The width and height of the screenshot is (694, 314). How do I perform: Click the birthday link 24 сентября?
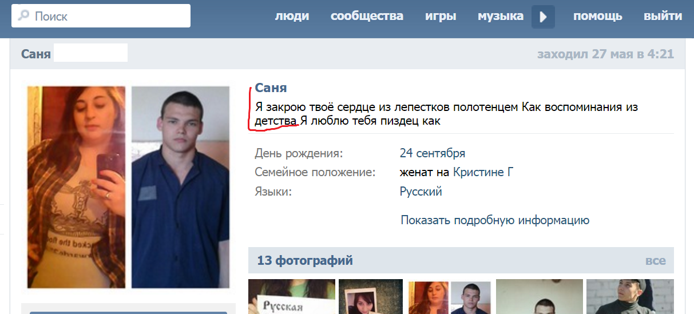pyautogui.click(x=432, y=153)
